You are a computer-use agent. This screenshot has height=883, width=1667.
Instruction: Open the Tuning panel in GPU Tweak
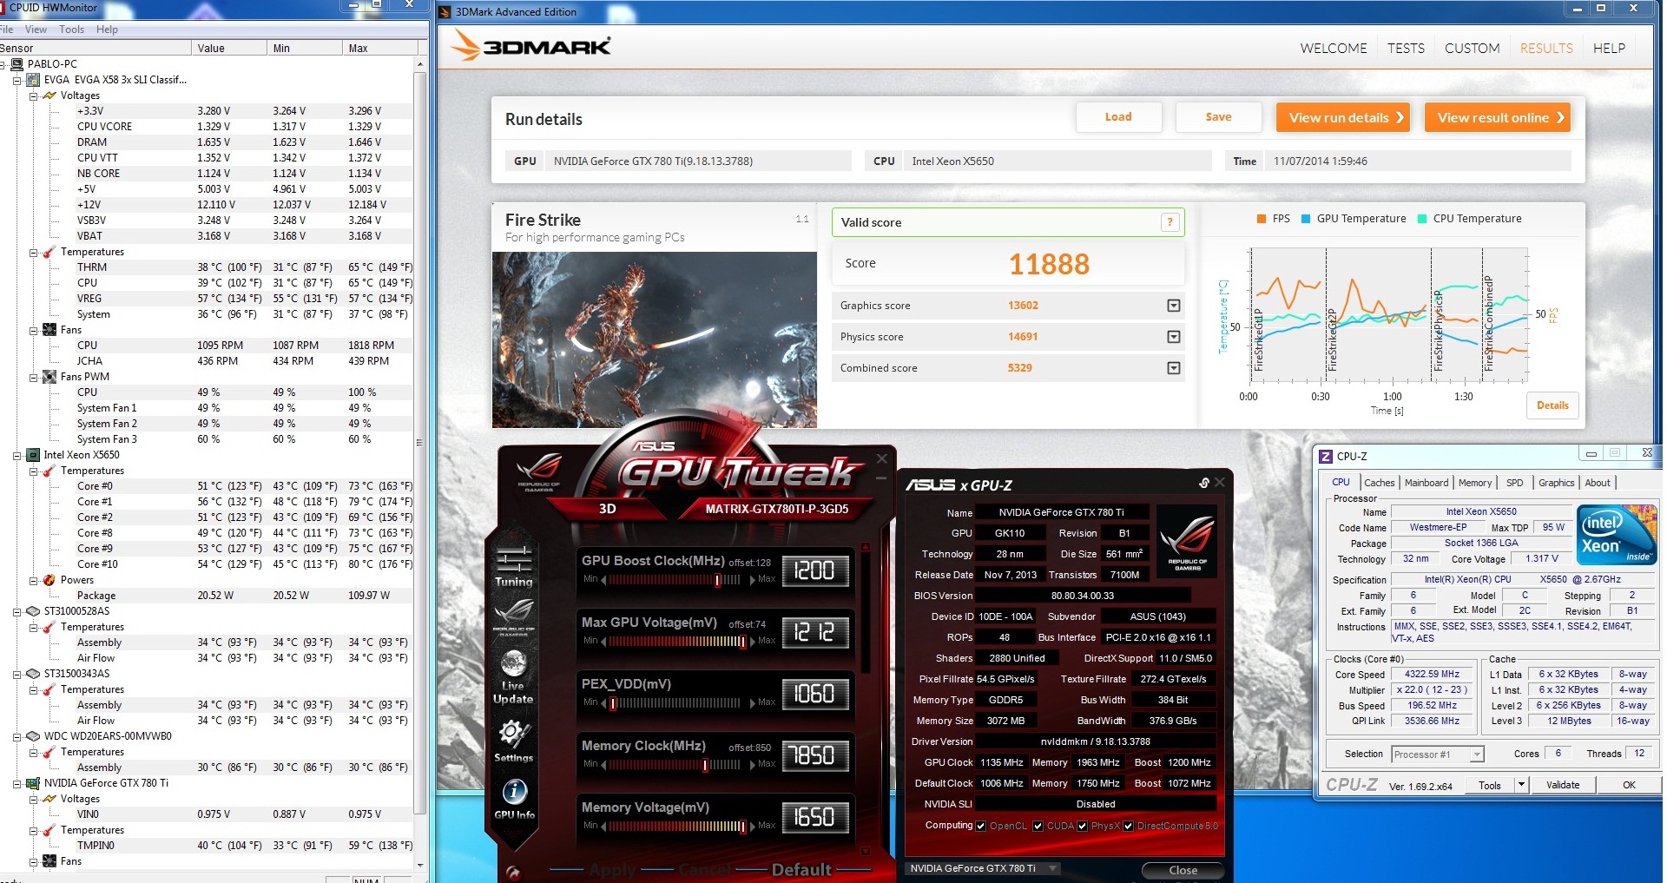coord(513,565)
